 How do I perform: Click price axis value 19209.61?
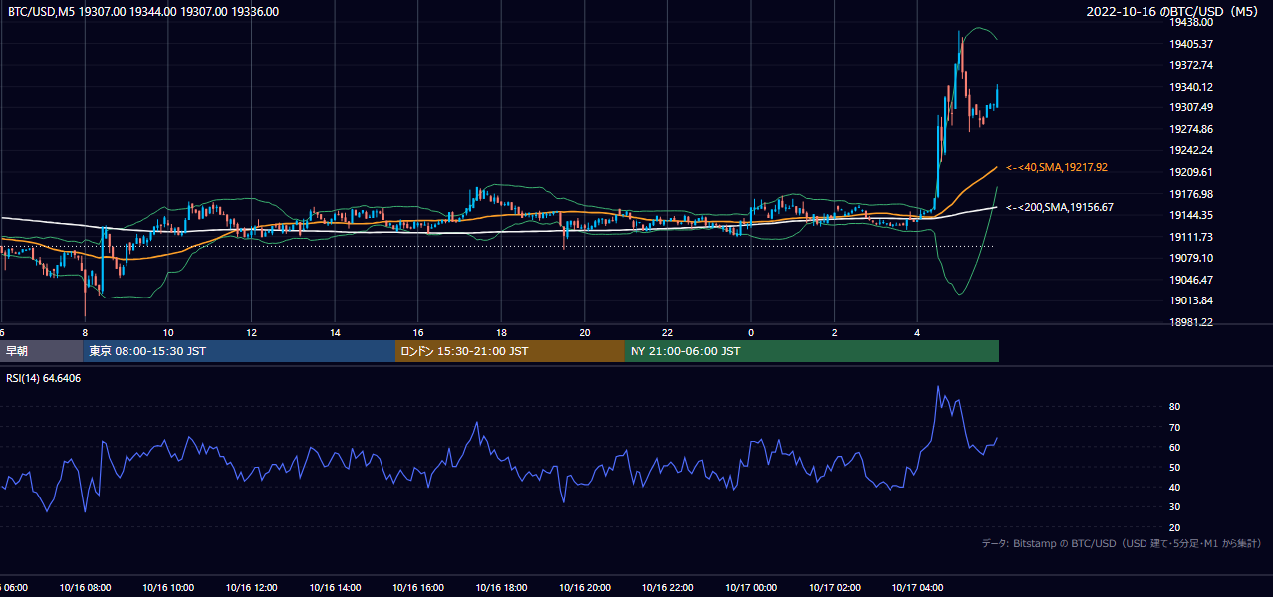[x=1190, y=172]
